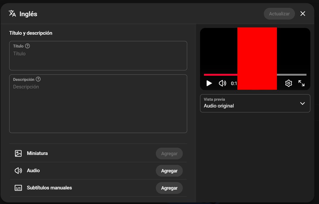Click the Subtítulos manuales captions icon
Screen dimensions: 319x204
18,188
